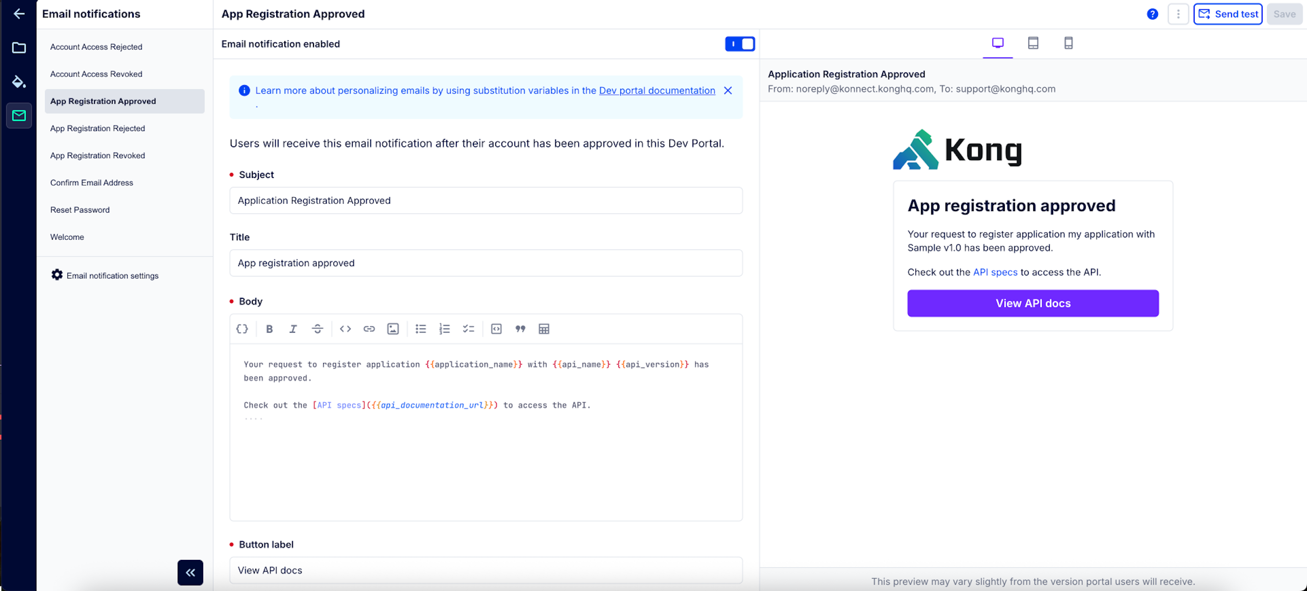Add a blockquote with the quote icon
1307x591 pixels.
point(520,329)
